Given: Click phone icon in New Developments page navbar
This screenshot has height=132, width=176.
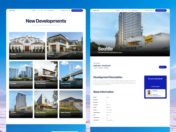Looking at the screenshot, I should point(61,11).
